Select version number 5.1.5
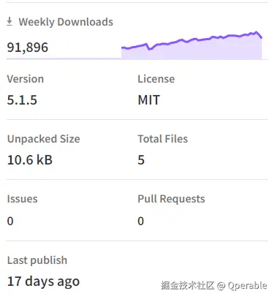 coord(22,100)
